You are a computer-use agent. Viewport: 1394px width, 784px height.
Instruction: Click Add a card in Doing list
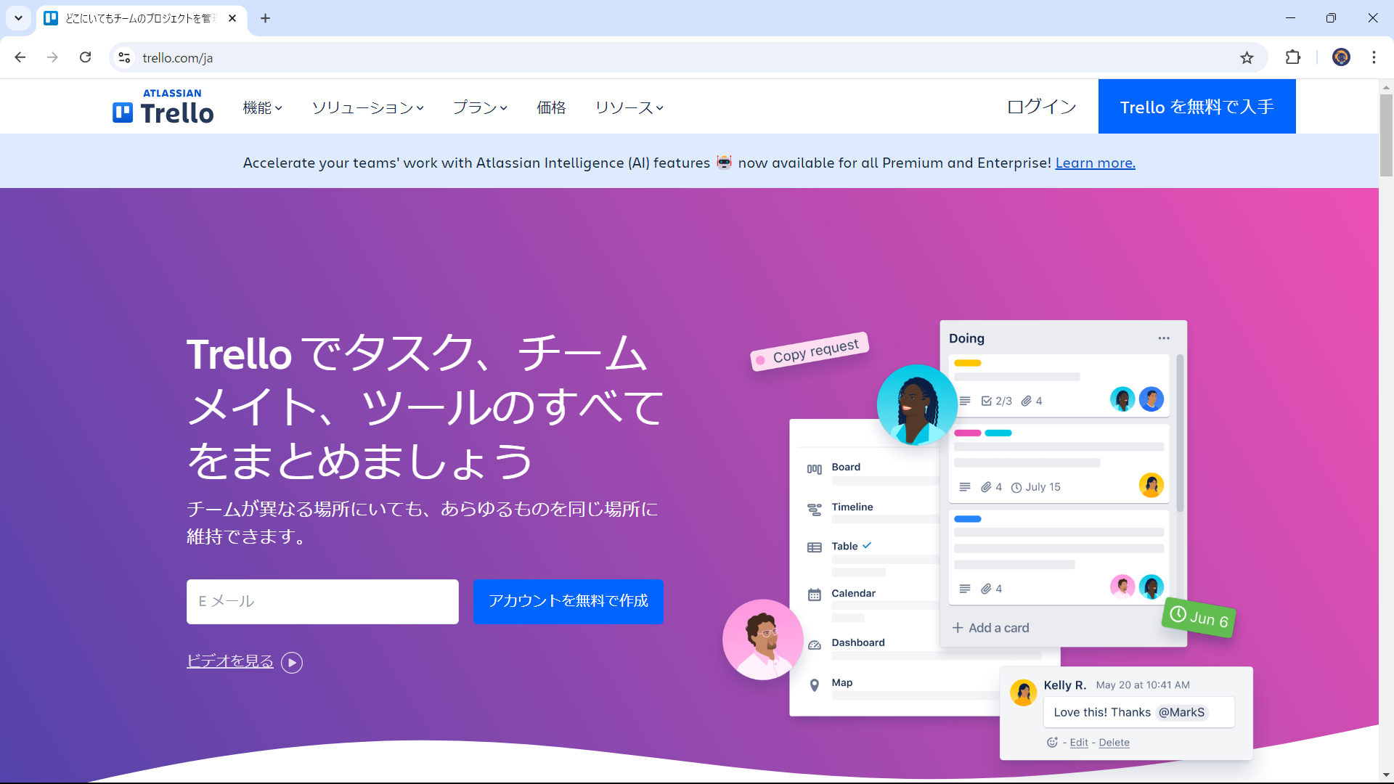pyautogui.click(x=990, y=628)
